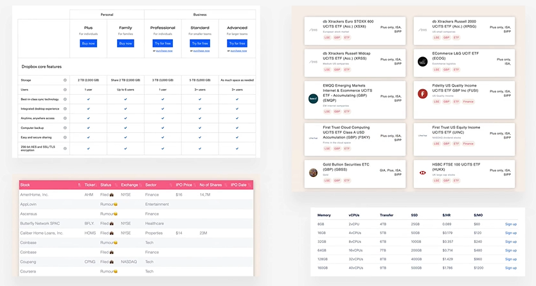Click the Dropbox core features heading

point(42,67)
